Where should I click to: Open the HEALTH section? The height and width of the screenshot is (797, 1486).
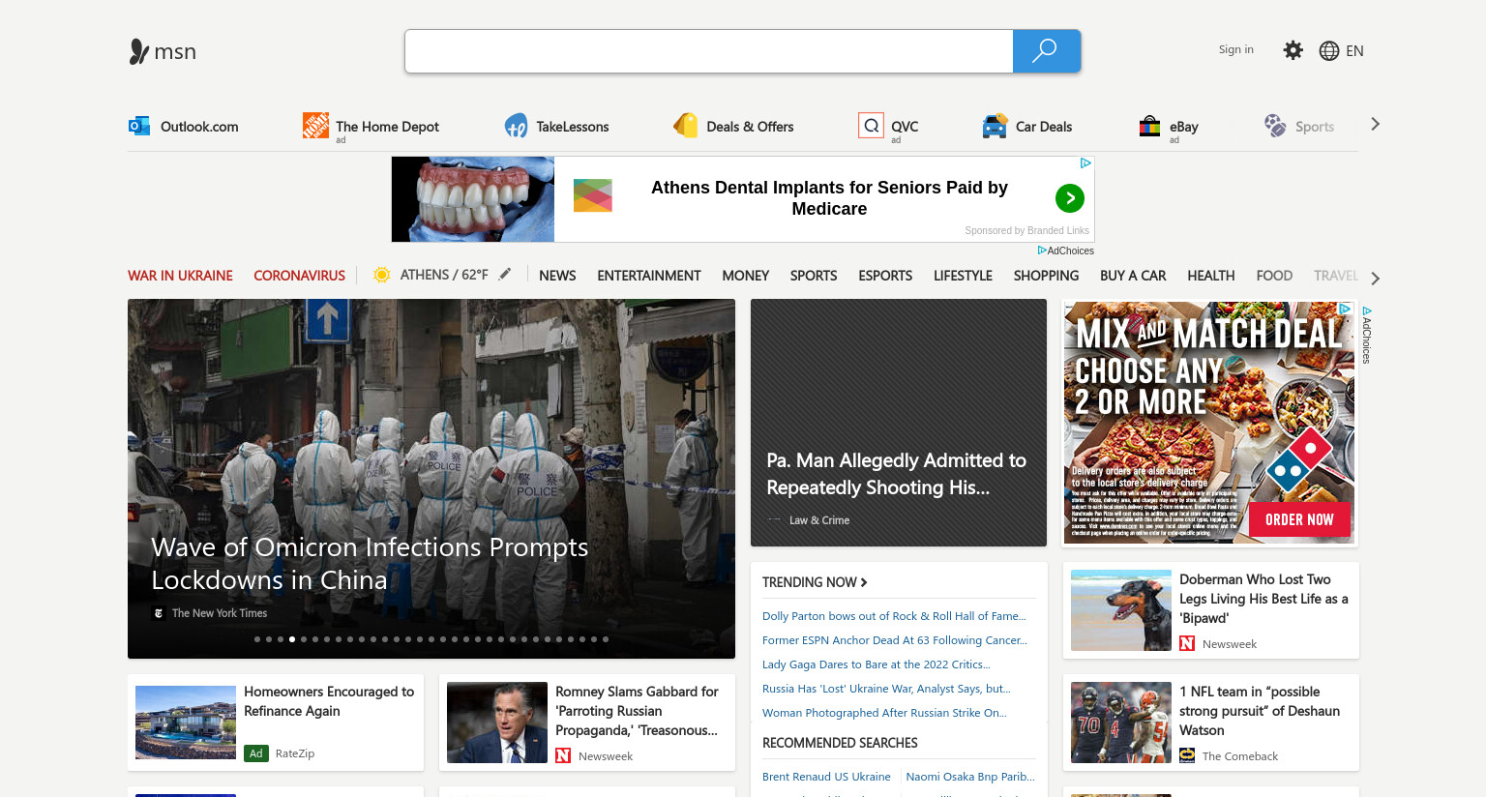1211,276
